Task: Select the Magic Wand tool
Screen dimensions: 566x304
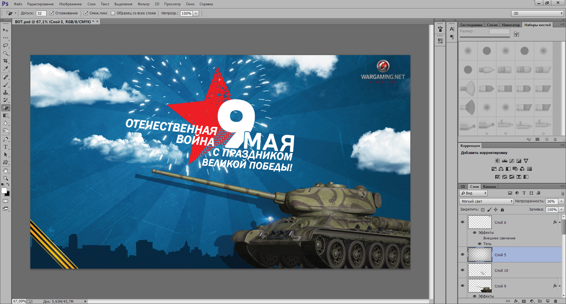Action: tap(6, 53)
